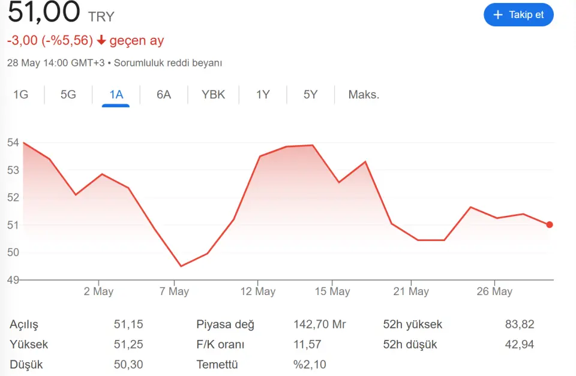Click the 26 May axis label
This screenshot has width=576, height=376.
tap(494, 291)
